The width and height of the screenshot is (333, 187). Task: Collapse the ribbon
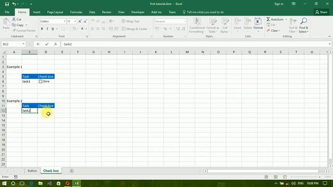pyautogui.click(x=329, y=36)
